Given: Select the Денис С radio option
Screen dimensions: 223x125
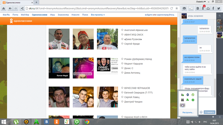Looking at the screenshot, I should click(x=122, y=68).
